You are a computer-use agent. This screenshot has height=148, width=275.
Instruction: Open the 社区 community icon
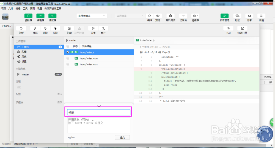click(237, 16)
